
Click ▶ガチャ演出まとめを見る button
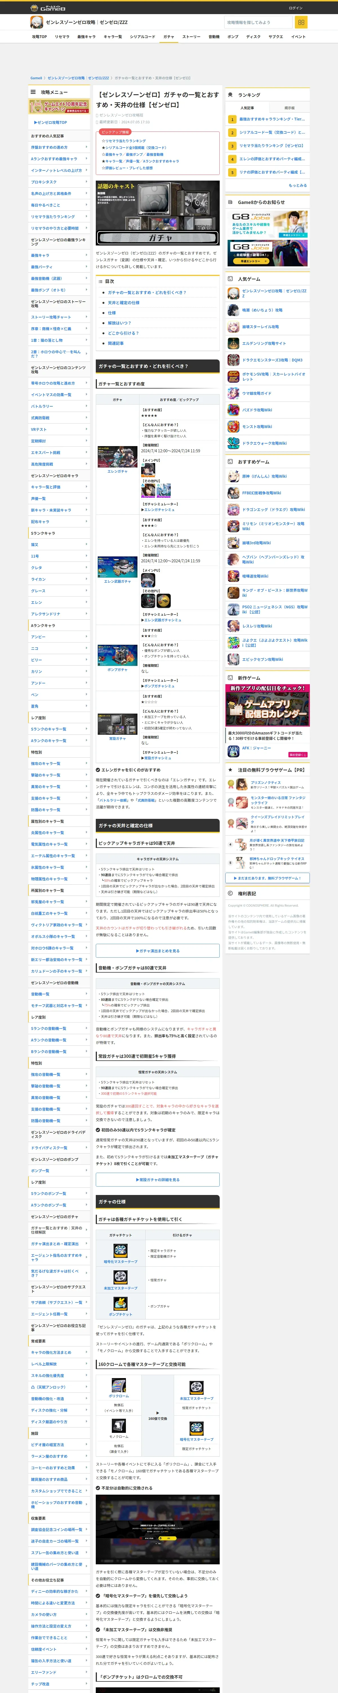pos(157,950)
